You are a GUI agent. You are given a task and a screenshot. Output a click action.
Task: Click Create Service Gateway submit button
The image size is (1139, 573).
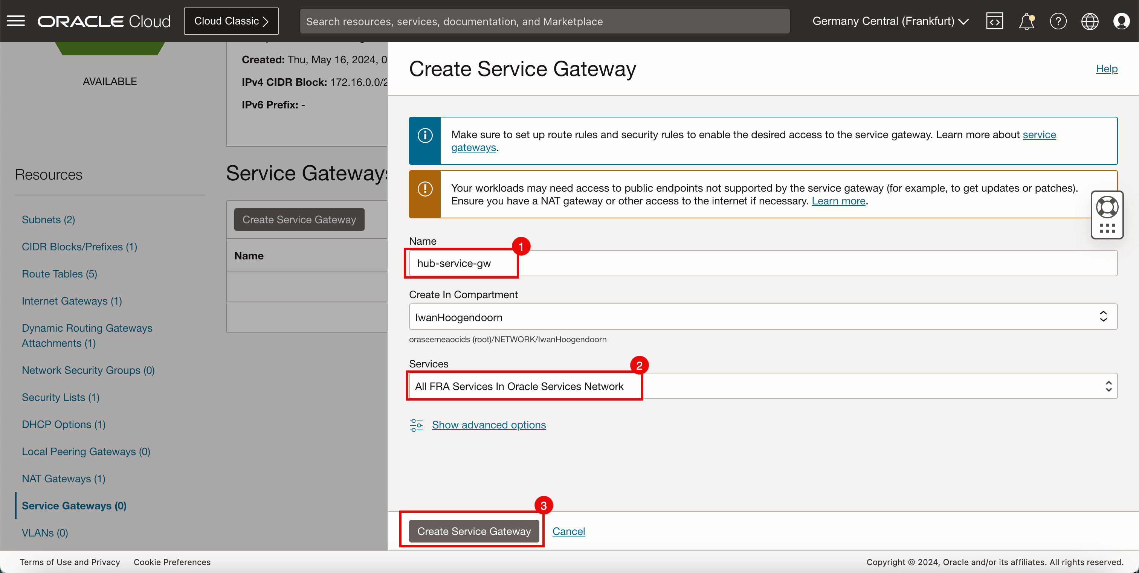point(474,530)
